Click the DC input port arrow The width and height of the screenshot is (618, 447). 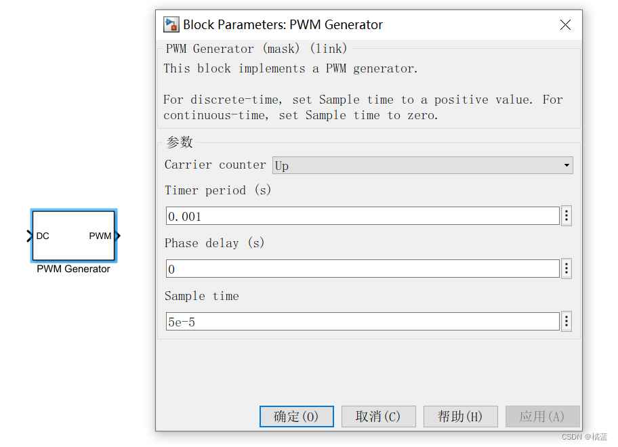pyautogui.click(x=30, y=236)
